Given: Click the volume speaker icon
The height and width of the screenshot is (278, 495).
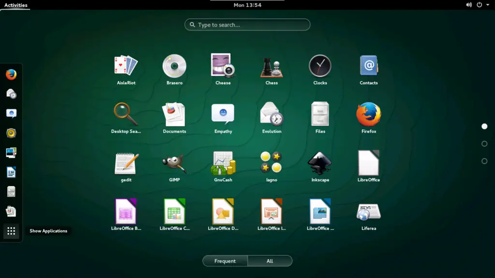Looking at the screenshot, I should [x=469, y=5].
